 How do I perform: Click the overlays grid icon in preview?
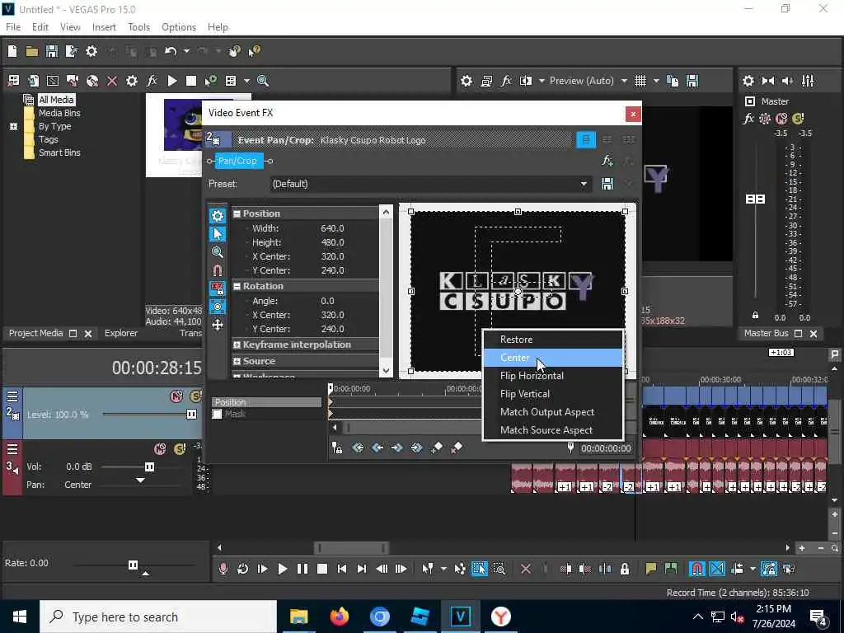coord(640,81)
